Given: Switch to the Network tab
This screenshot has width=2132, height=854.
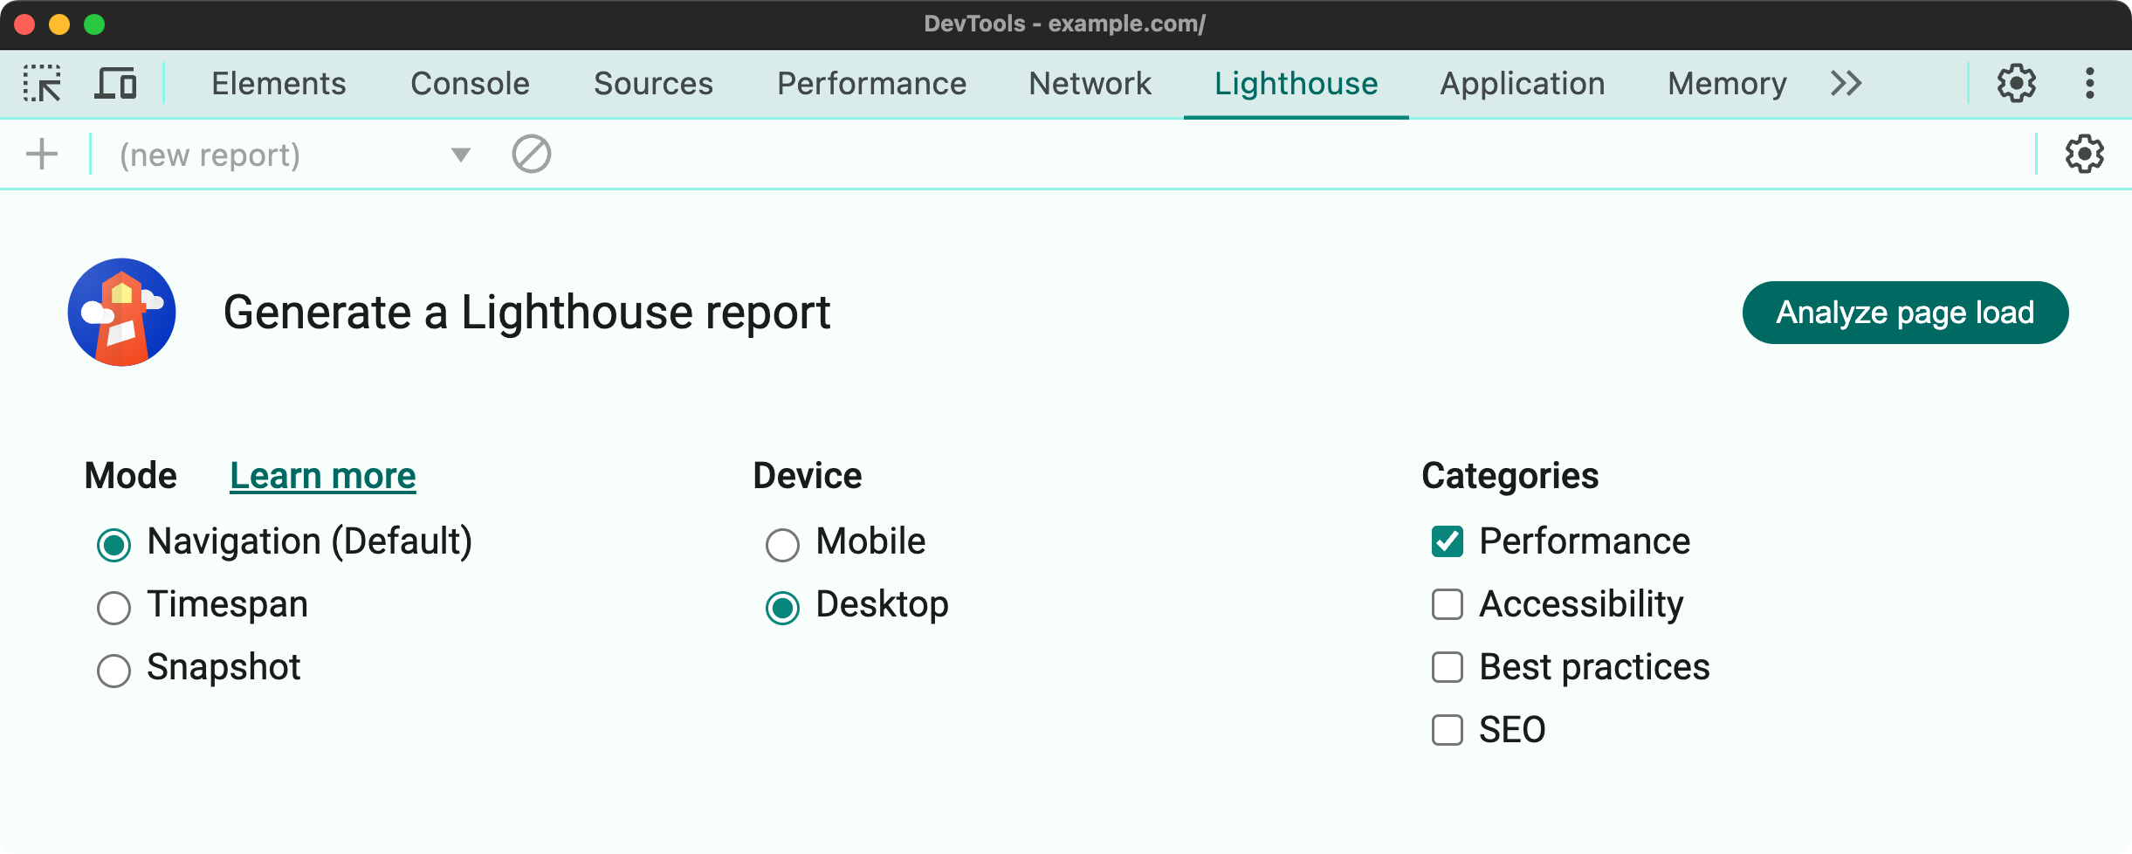Looking at the screenshot, I should 1090,84.
